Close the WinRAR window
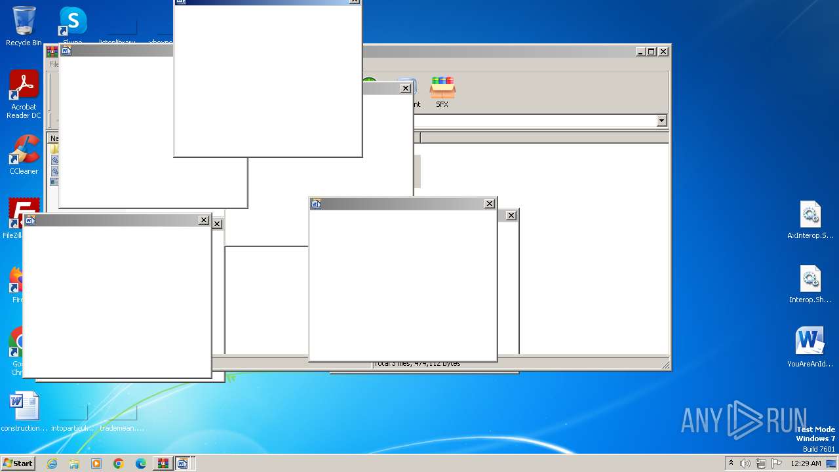This screenshot has width=839, height=472. [663, 51]
